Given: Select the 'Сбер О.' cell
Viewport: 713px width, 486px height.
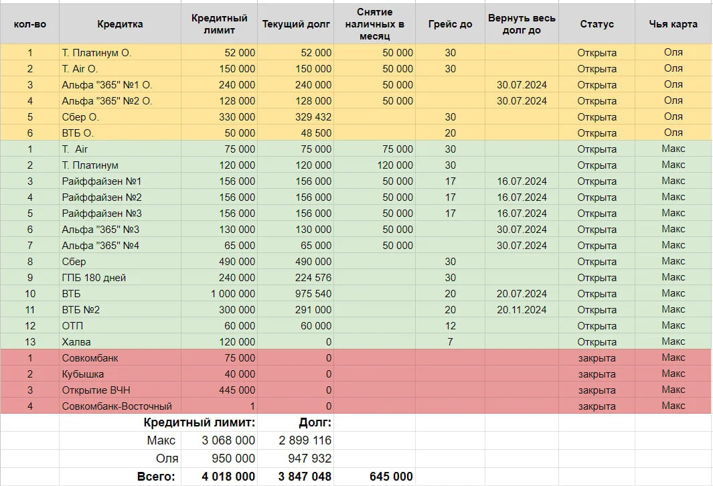Looking at the screenshot, I should click(120, 117).
